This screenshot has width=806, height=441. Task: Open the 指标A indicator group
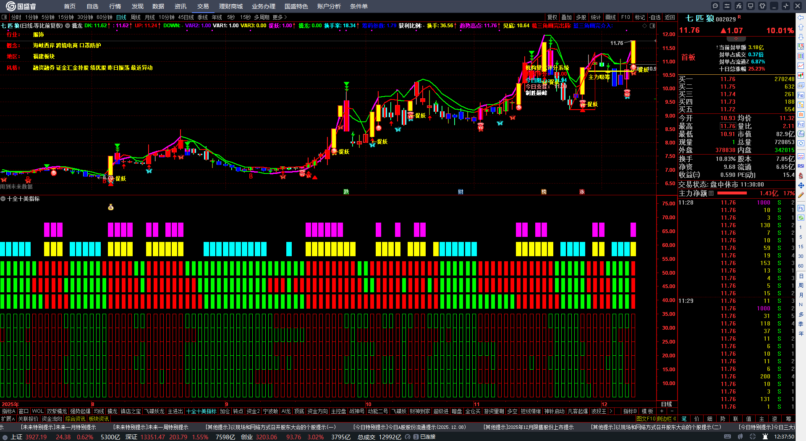8,411
